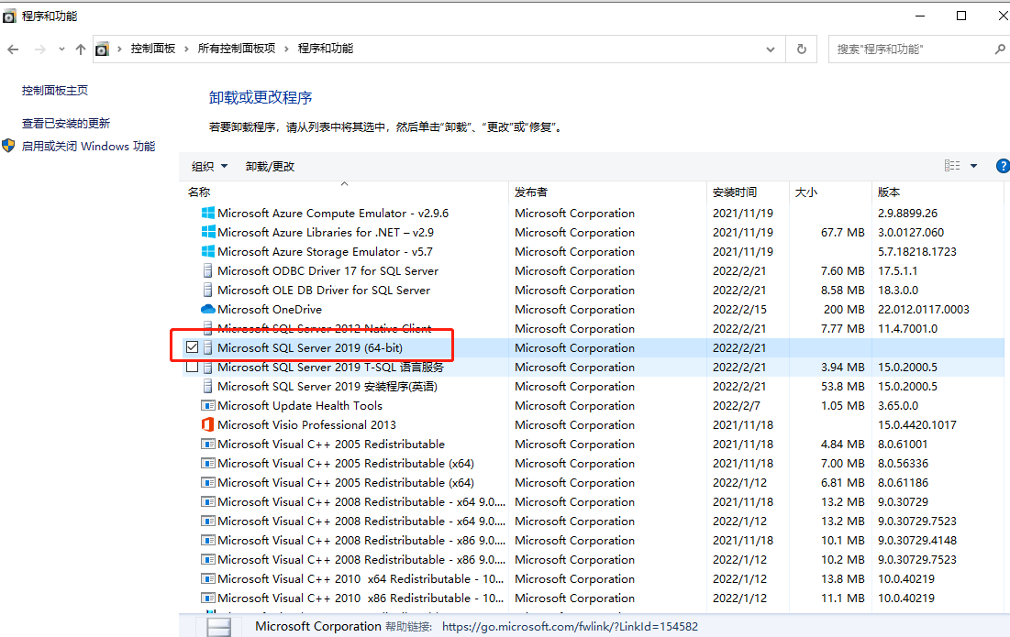Select Microsoft SQL Server 2019 安装程序(英语)
This screenshot has height=637, width=1010.
[x=327, y=386]
